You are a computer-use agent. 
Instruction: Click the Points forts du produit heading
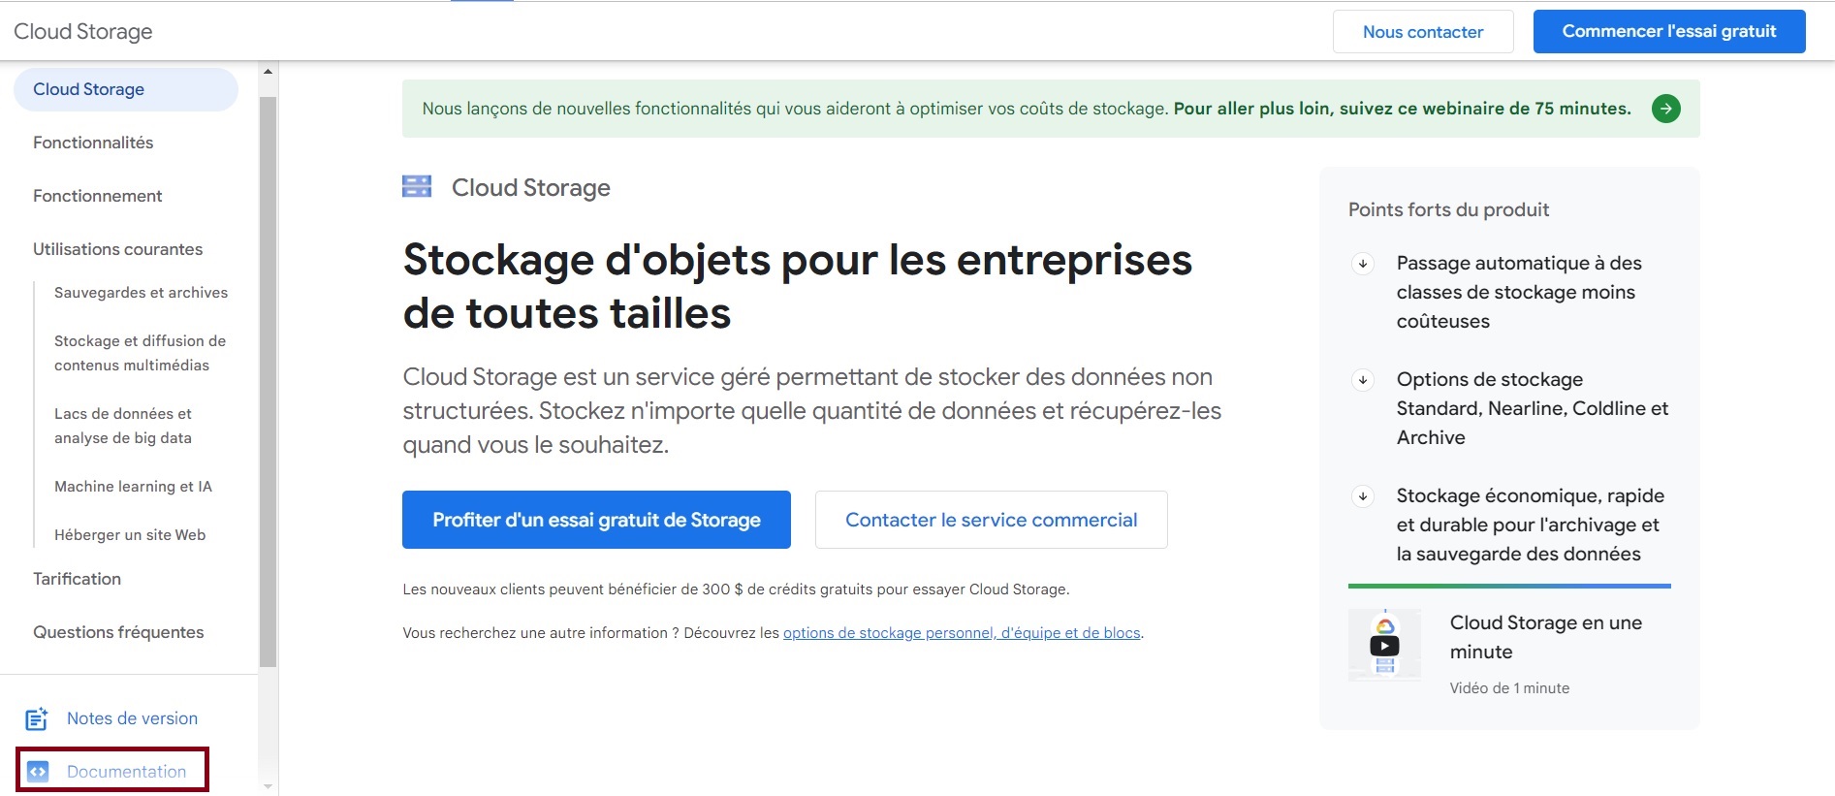1448,210
